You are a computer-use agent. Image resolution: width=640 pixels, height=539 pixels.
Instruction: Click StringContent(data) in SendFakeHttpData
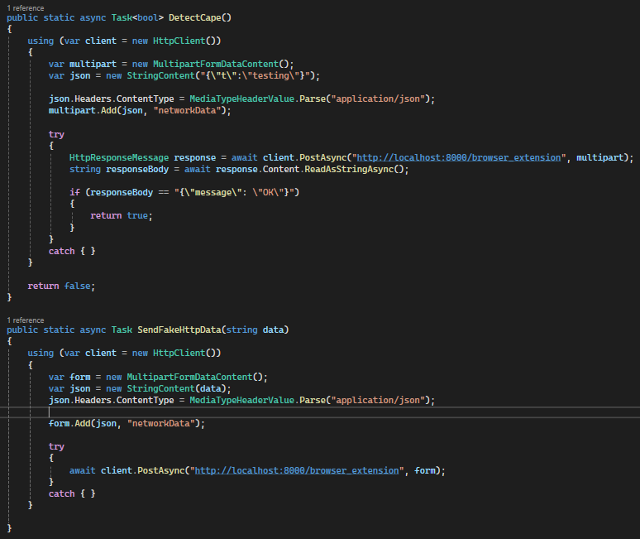(176, 389)
